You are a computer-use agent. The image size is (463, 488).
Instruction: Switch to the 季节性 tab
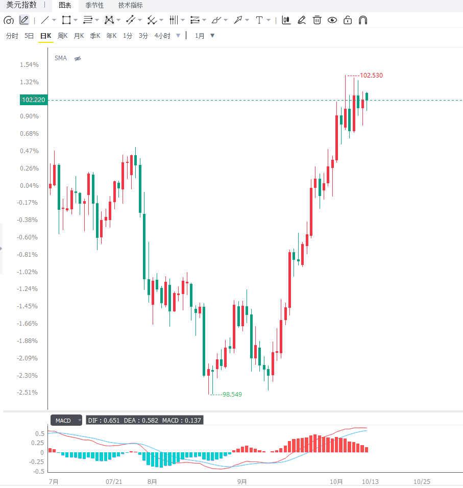click(x=94, y=5)
